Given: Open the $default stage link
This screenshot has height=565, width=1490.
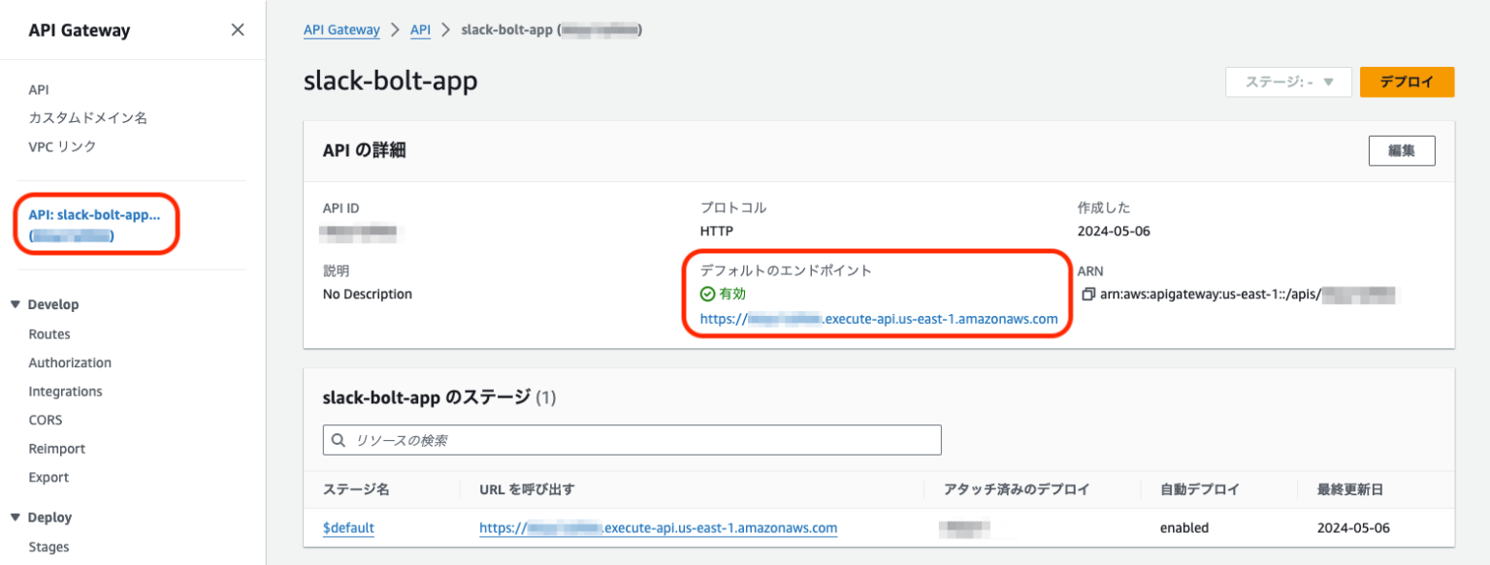Looking at the screenshot, I should (347, 527).
